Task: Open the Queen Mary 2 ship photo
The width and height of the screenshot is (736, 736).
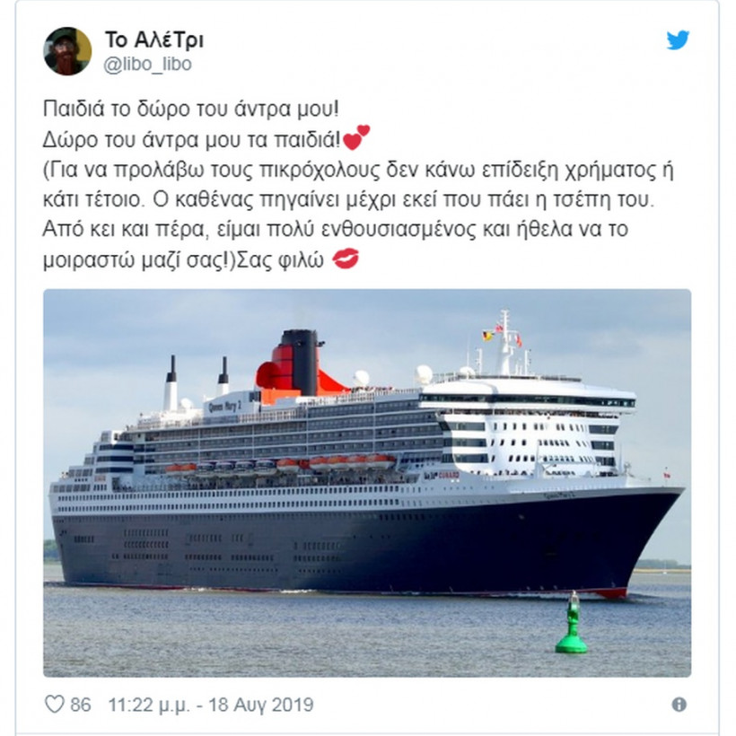Action: (367, 483)
